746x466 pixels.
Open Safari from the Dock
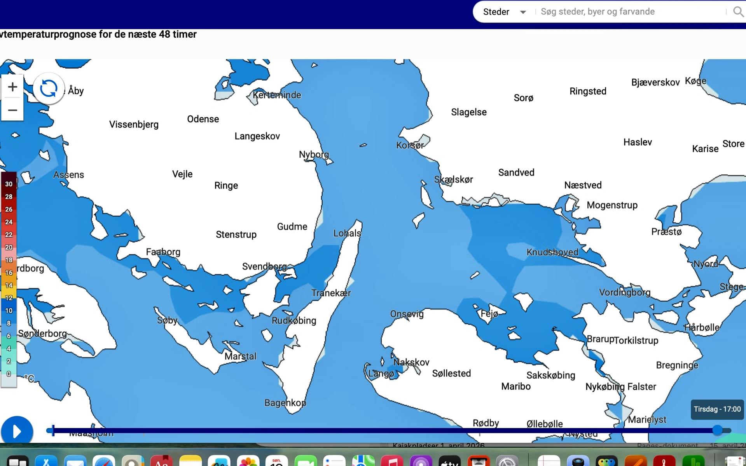(x=104, y=461)
